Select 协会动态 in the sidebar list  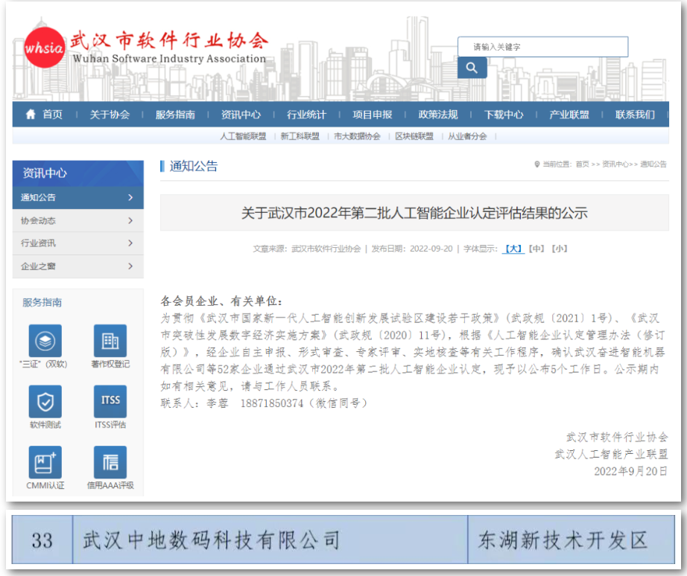pyautogui.click(x=78, y=220)
